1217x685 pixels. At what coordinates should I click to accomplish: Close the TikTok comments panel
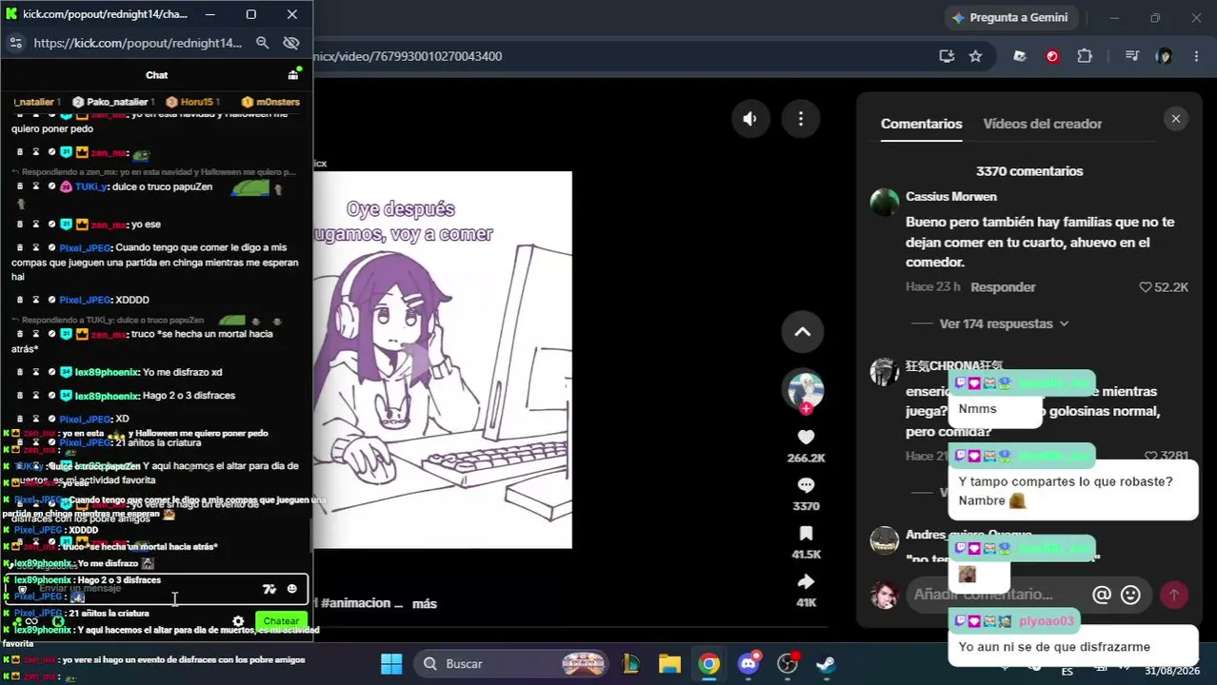pyautogui.click(x=1176, y=119)
